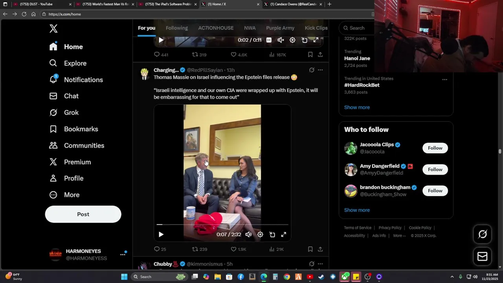Open options for #HardRockBet trend
This screenshot has width=503, height=283.
tap(444, 79)
